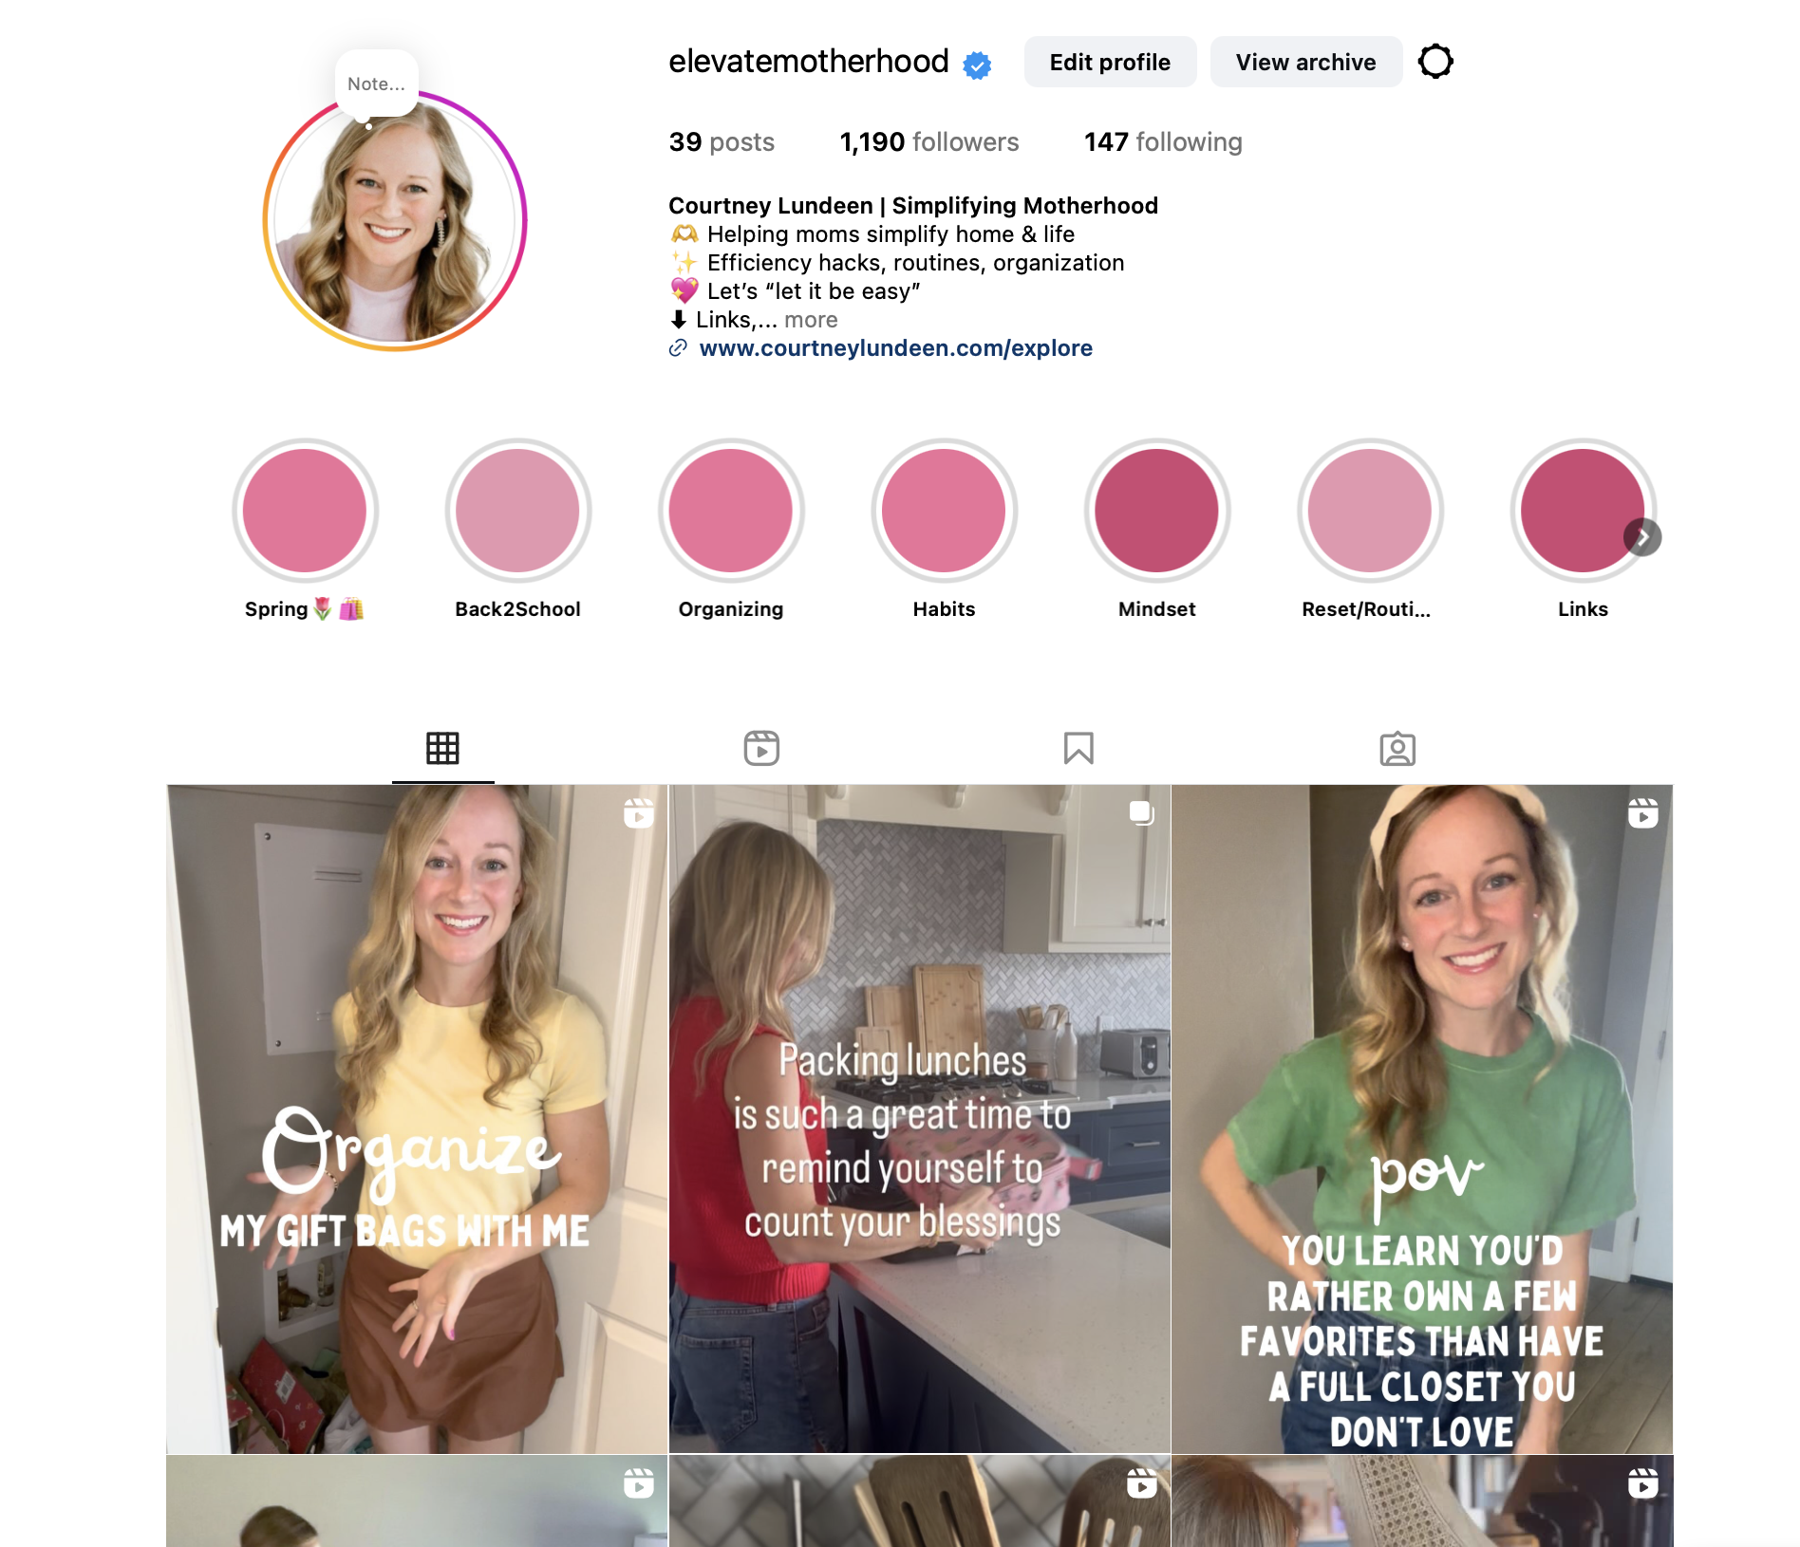Viewport: 1800px width, 1547px height.
Task: Click the profile picture story ring
Action: (395, 222)
